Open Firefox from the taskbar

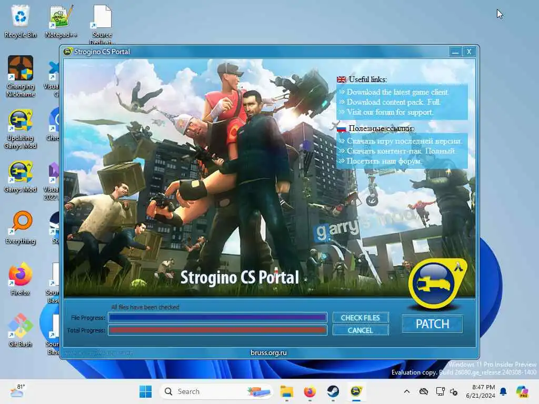coord(310,391)
